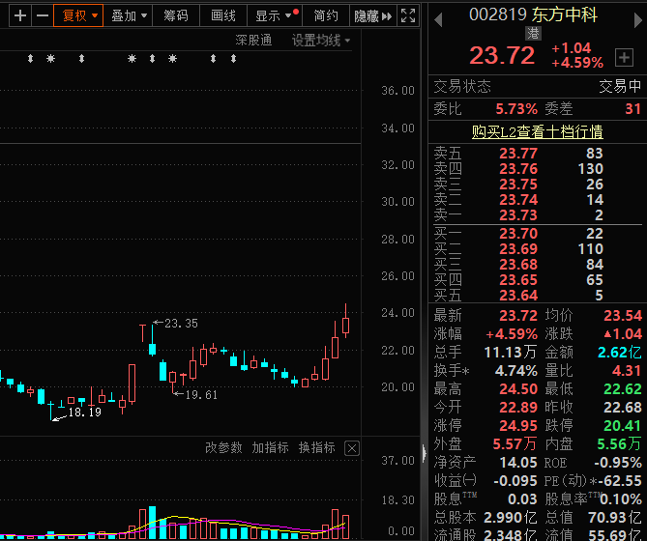647x541 pixels.
Task: Close the volume indicator panel
Action: 352,448
